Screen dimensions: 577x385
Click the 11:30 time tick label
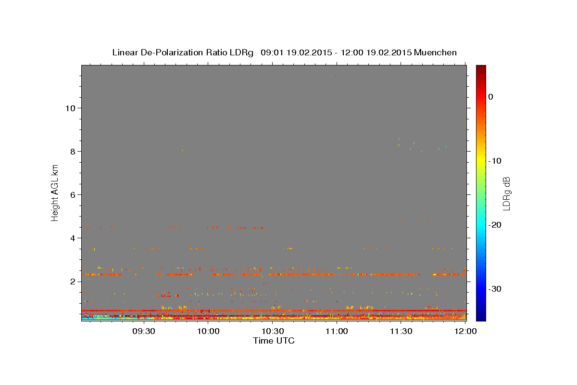point(401,332)
